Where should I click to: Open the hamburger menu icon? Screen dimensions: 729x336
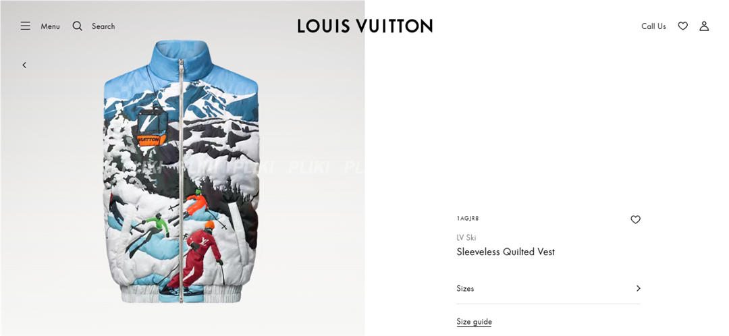[26, 26]
